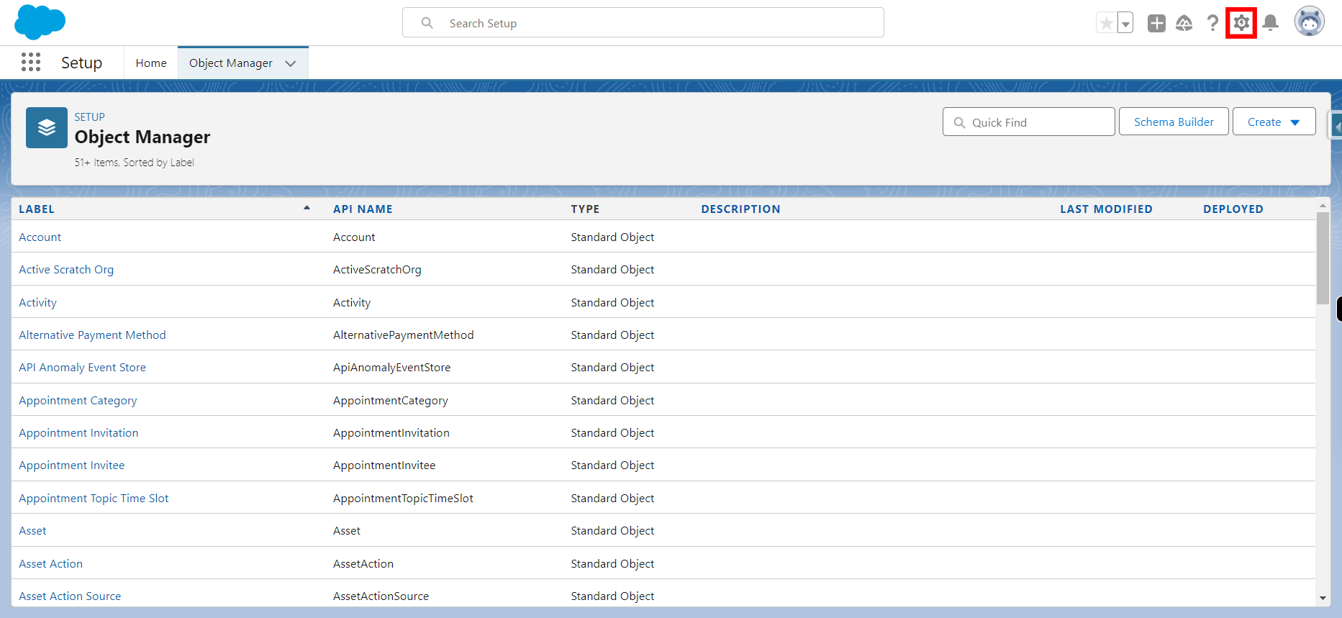Click the 'AppointmentInvitee' API name cell
The image size is (1342, 618).
click(x=384, y=465)
